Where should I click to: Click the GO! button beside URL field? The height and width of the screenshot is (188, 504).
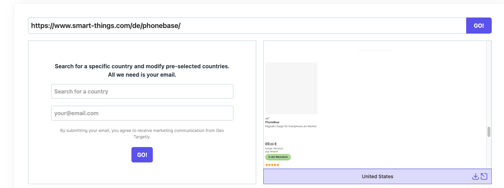click(479, 26)
